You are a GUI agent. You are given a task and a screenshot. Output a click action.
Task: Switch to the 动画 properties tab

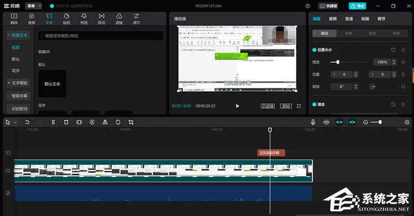click(x=365, y=19)
